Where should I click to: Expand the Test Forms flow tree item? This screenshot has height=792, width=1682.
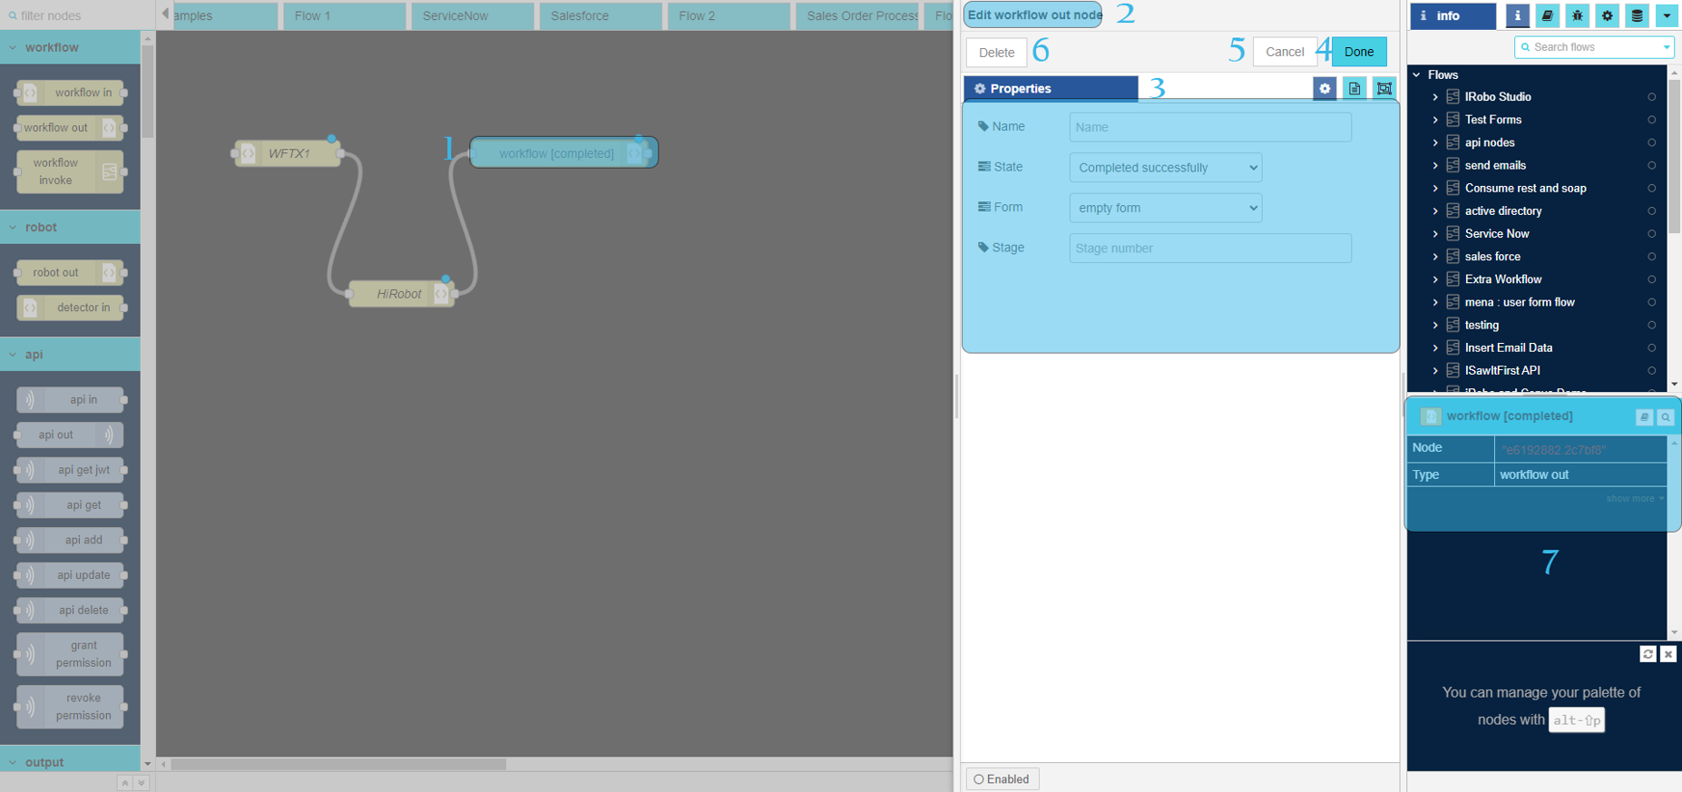point(1435,120)
